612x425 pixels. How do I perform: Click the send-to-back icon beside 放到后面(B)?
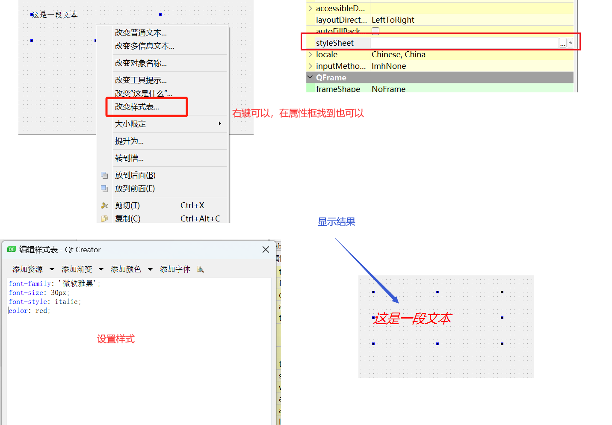coord(104,175)
